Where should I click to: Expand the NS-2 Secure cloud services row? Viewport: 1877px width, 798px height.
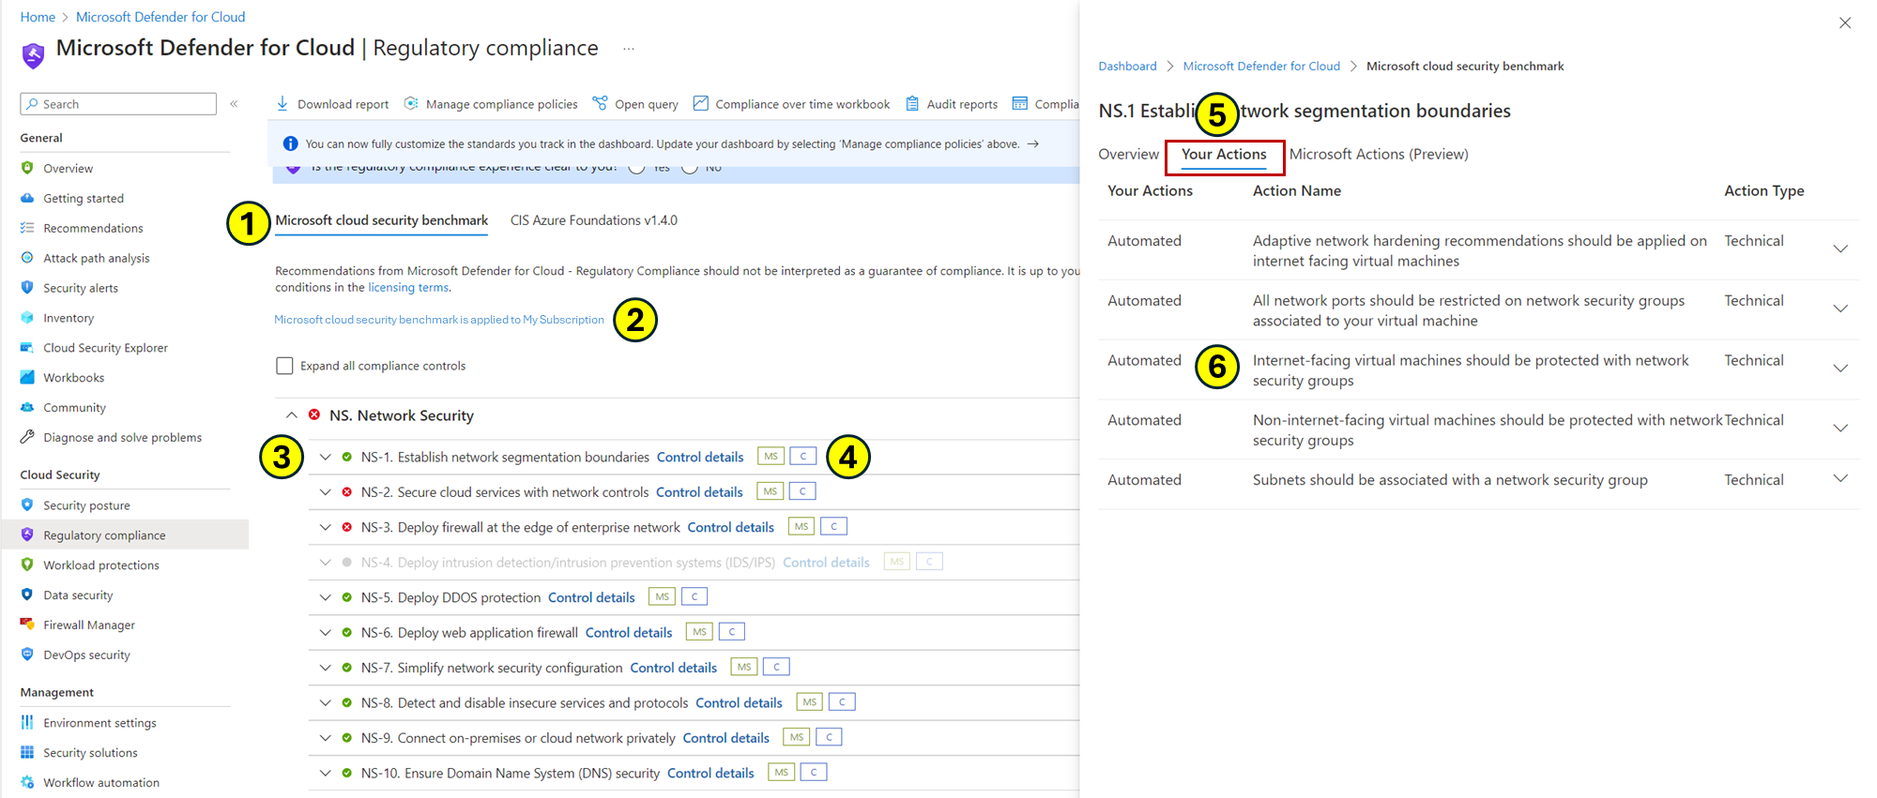click(x=326, y=492)
